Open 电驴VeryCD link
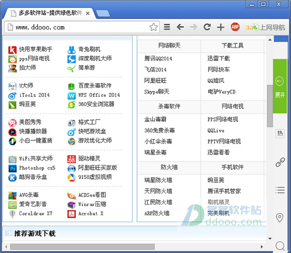This screenshot has width=291, height=253. 222,91
